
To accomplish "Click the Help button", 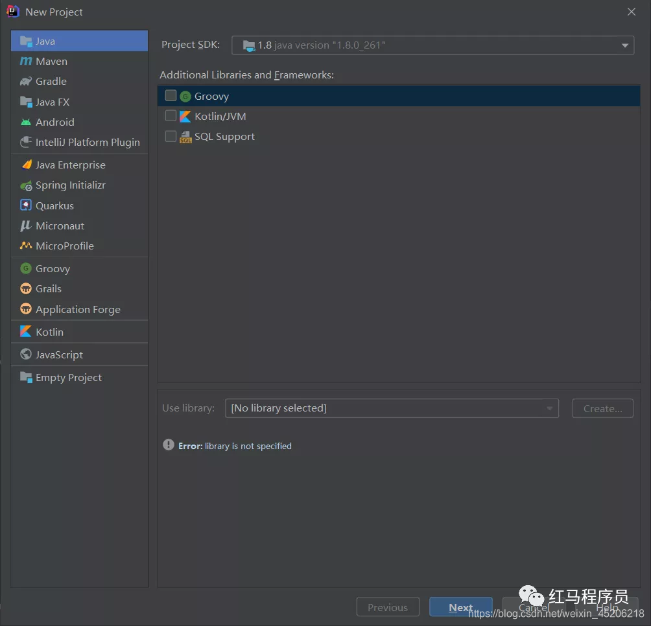I will click(x=607, y=607).
